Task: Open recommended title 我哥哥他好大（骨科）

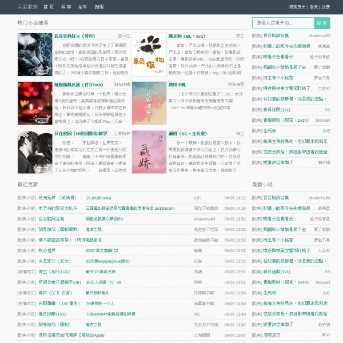Action: point(75,36)
